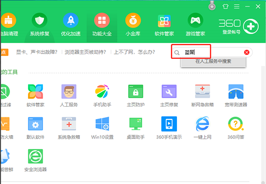266x184 pixels.
Task: Open 软件管家 in the top navigation
Action: (x=164, y=25)
